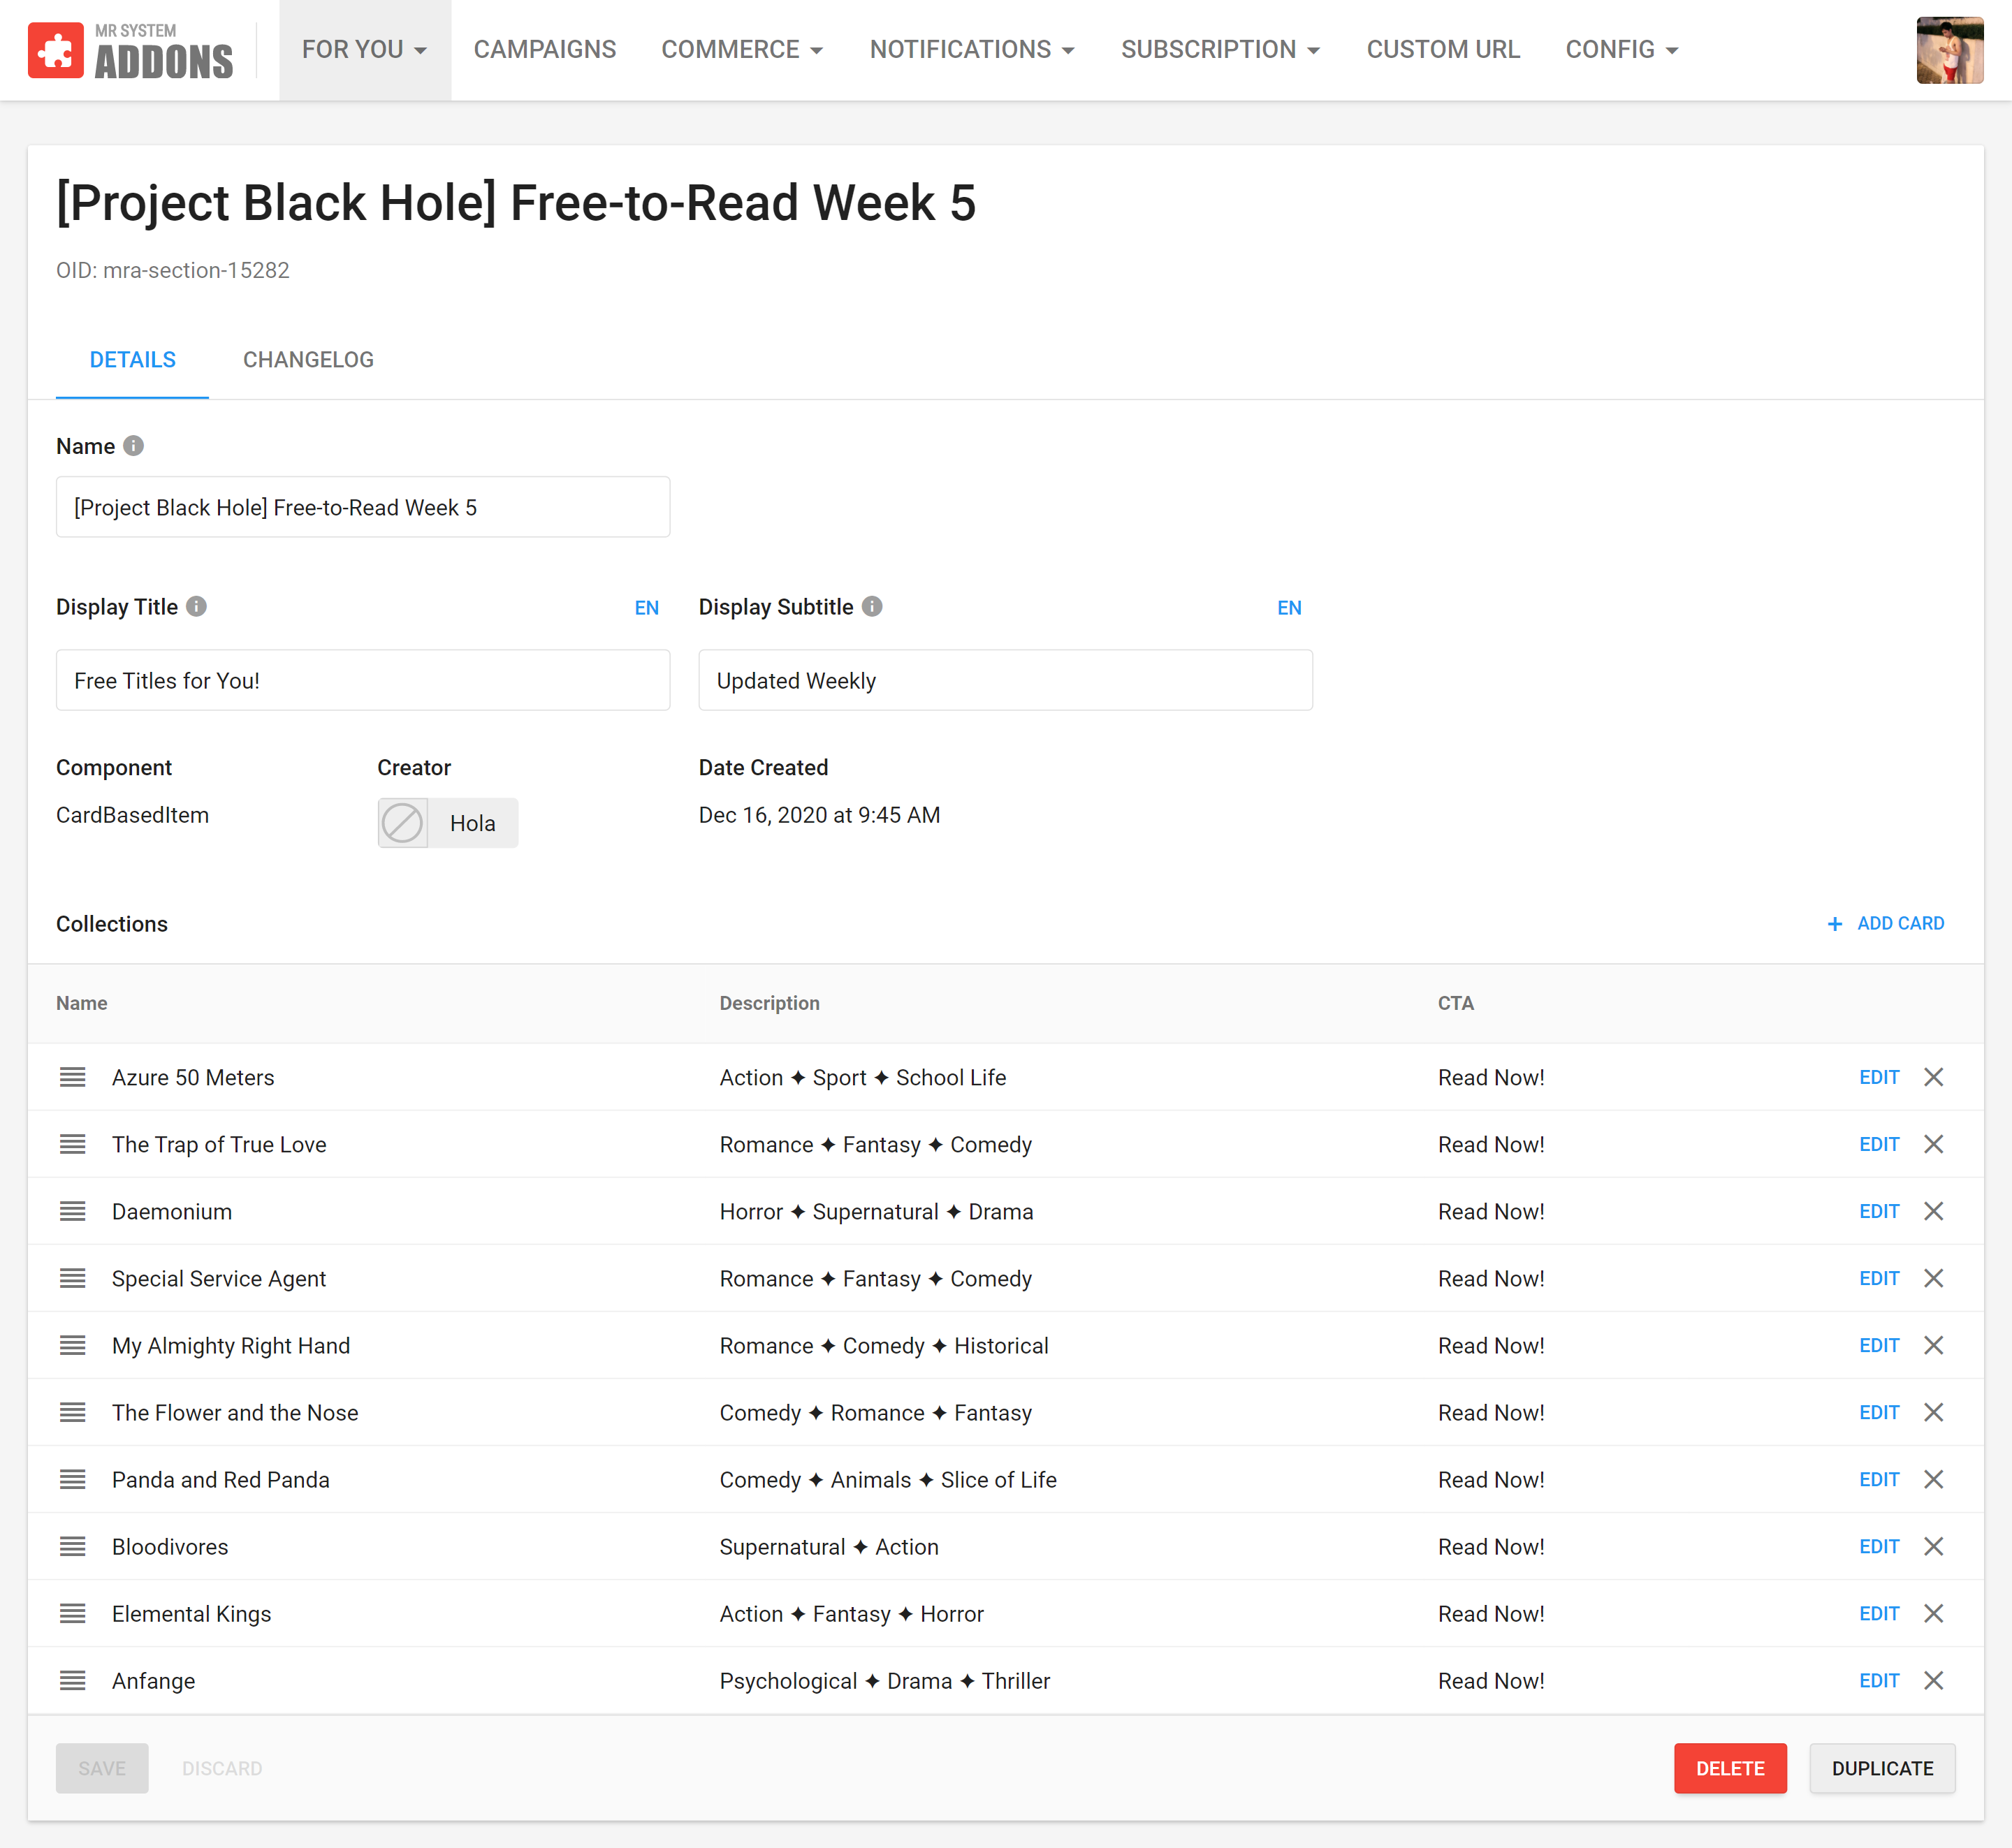Viewport: 2012px width, 1848px height.
Task: Click the drag handle beside Bloodivores
Action: pyautogui.click(x=72, y=1546)
